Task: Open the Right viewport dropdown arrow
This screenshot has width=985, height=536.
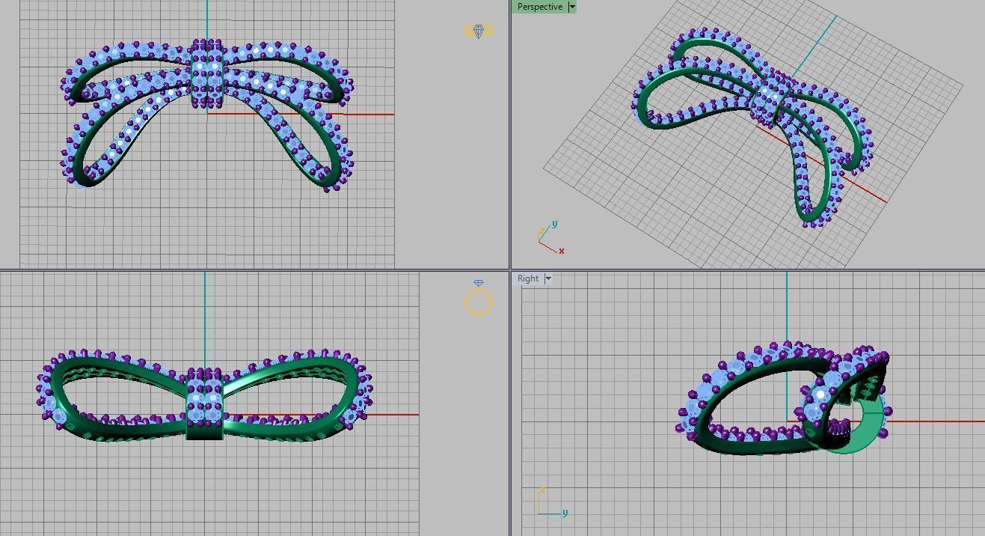Action: point(548,278)
